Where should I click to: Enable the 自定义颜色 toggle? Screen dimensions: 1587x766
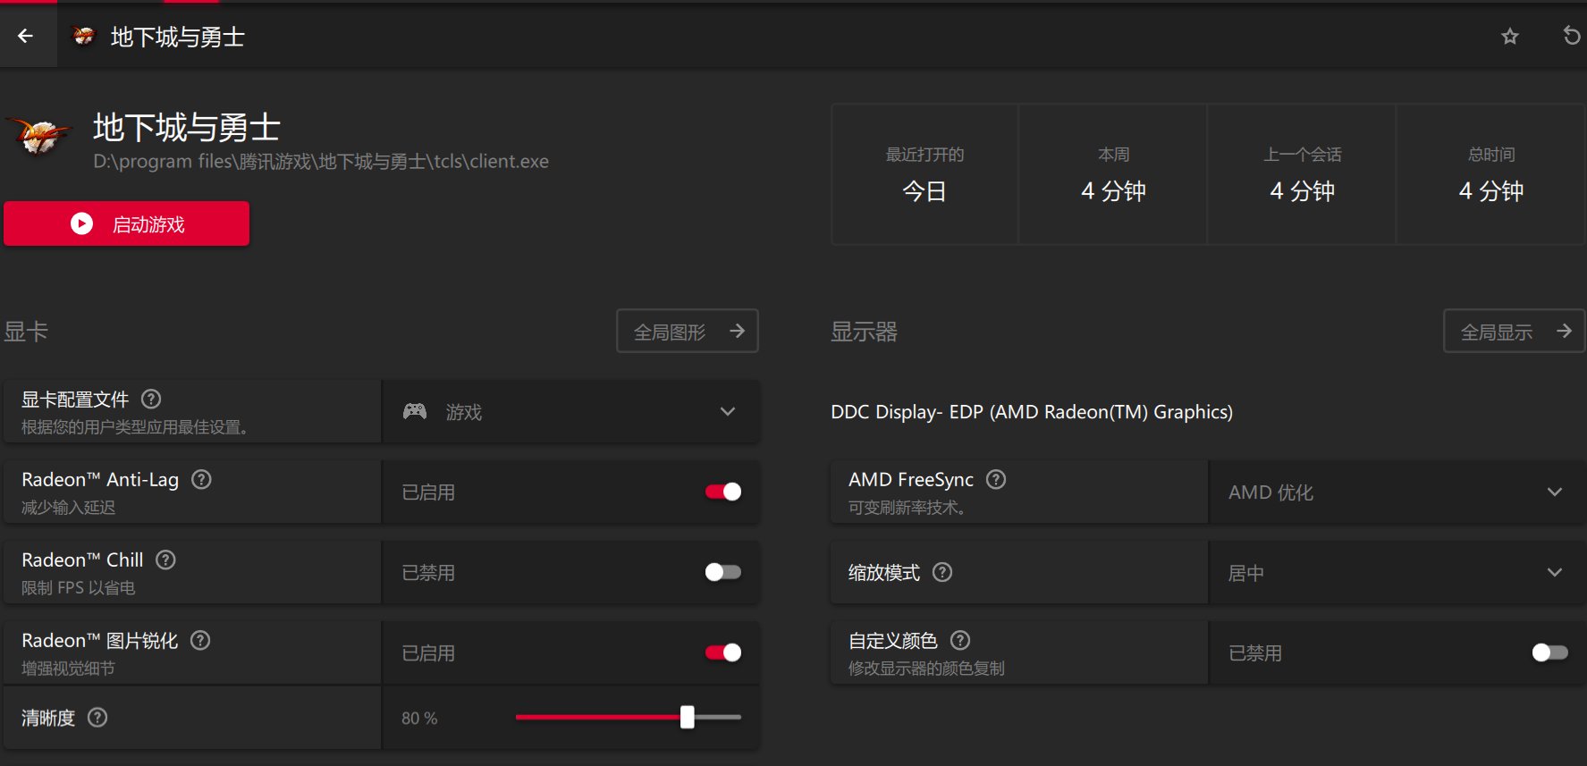pos(1550,652)
